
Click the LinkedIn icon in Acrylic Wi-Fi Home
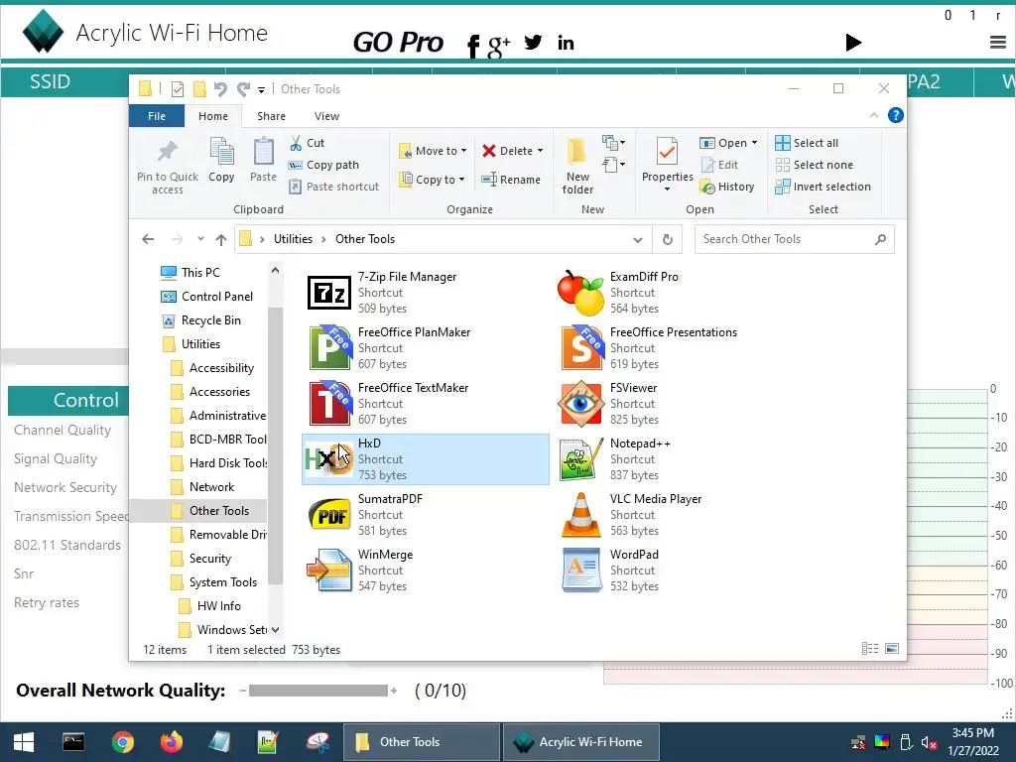coord(566,43)
